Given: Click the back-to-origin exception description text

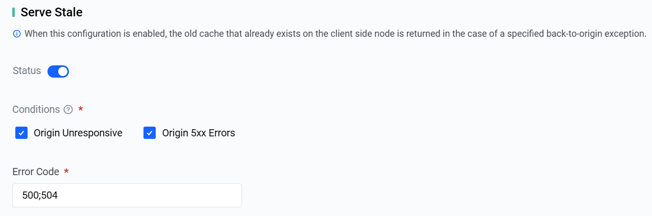Looking at the screenshot, I should click(335, 34).
